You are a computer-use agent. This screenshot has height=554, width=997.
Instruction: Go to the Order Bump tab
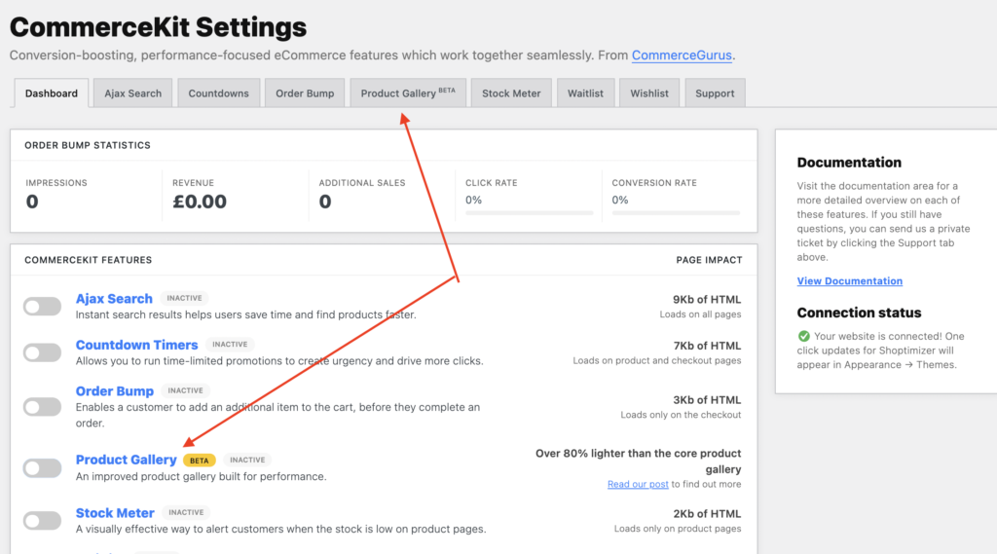[305, 92]
